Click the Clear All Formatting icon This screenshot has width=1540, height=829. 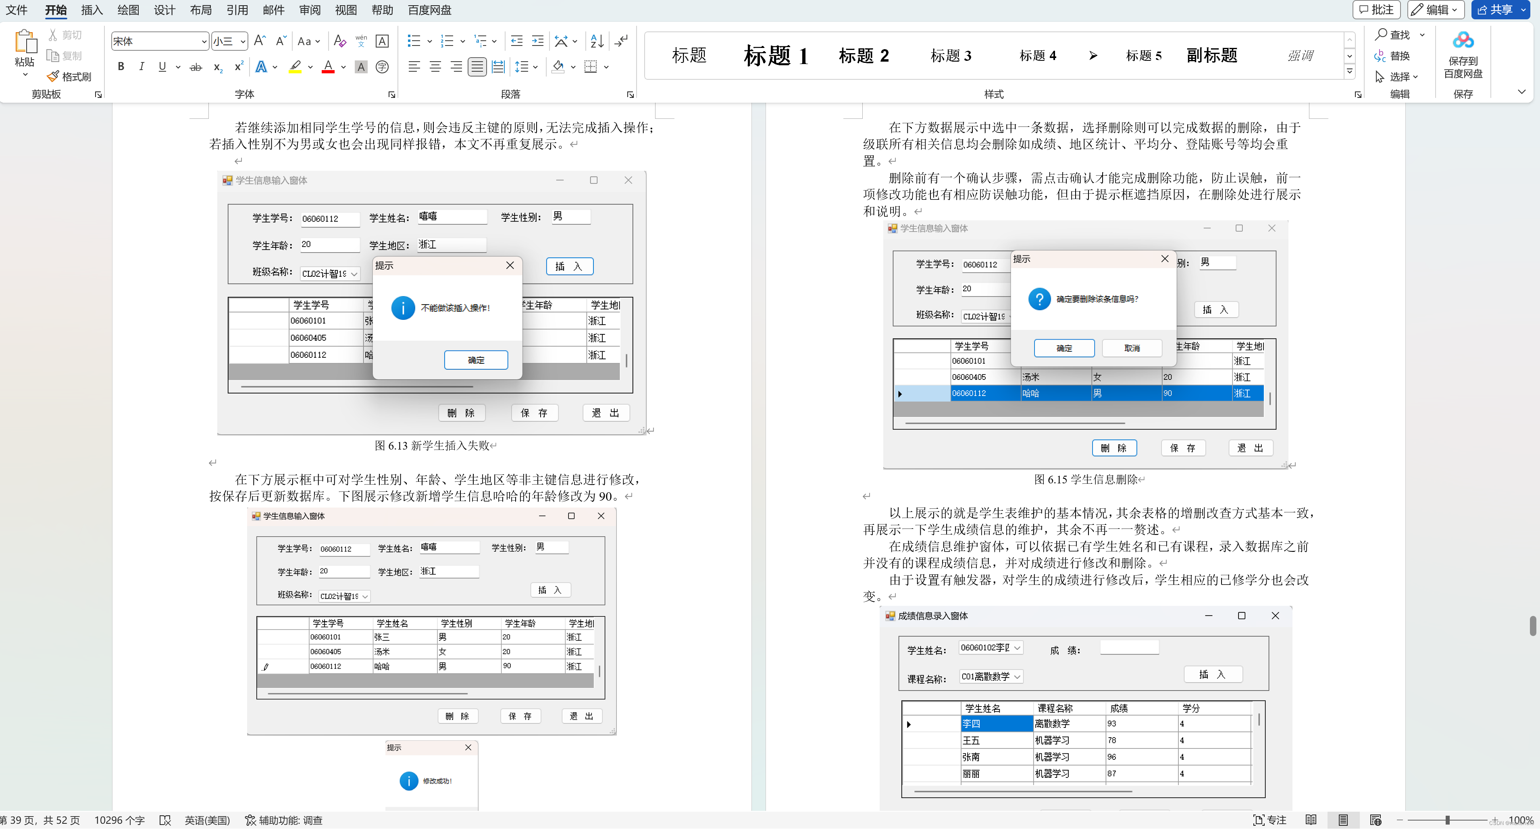(x=339, y=41)
